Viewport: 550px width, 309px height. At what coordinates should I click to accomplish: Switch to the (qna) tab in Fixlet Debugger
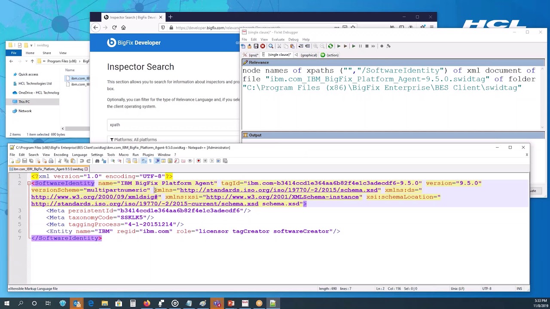click(x=251, y=55)
